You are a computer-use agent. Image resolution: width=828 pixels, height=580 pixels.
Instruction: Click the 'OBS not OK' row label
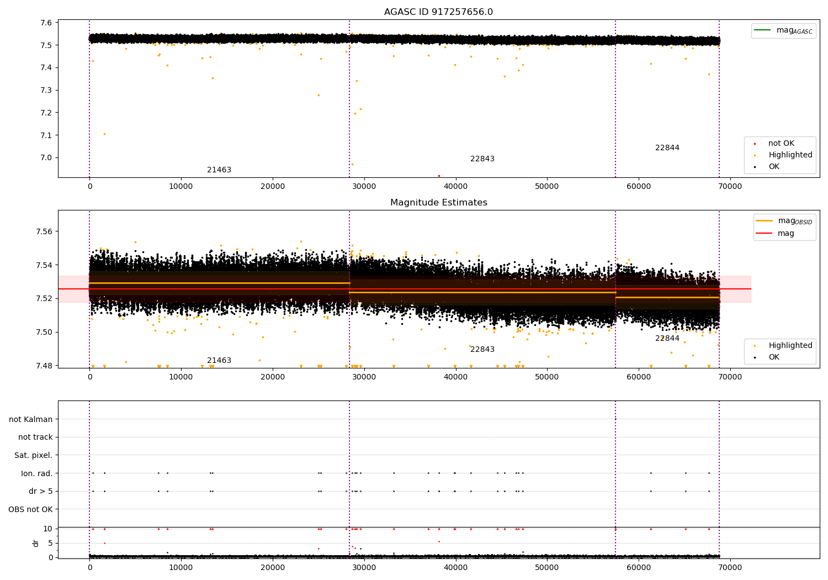point(30,510)
